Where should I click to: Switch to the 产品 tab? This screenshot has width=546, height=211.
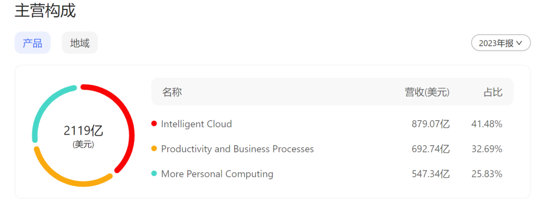33,43
